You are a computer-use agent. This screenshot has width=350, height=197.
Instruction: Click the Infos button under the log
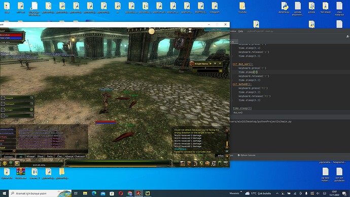pyautogui.click(x=220, y=156)
